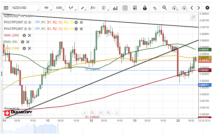Click zoom in button on chart
Screen dimensions: 213x135
point(109,113)
